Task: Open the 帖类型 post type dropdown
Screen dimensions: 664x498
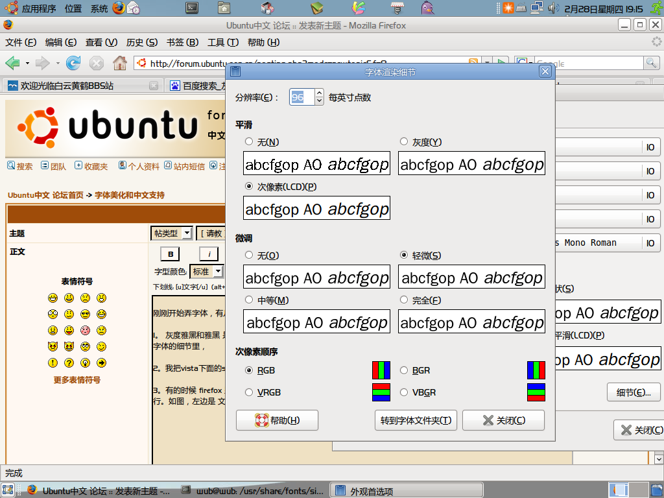Action: point(171,233)
